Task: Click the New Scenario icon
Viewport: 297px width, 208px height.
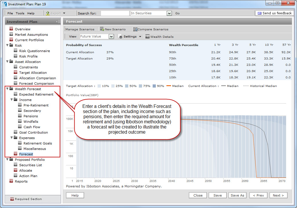Action: [x=102, y=29]
